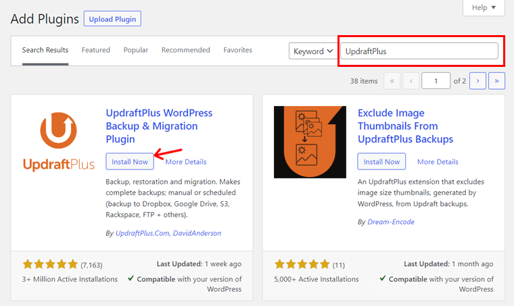Viewport: 514px width, 306px height.
Task: Click 'Last Updated: 1 month ago' text
Action: pyautogui.click(x=448, y=264)
